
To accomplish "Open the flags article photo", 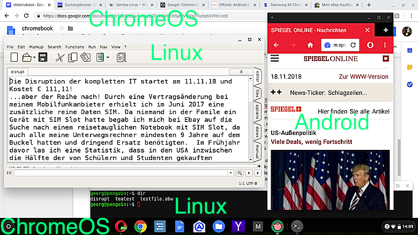I will pyautogui.click(x=330, y=180).
